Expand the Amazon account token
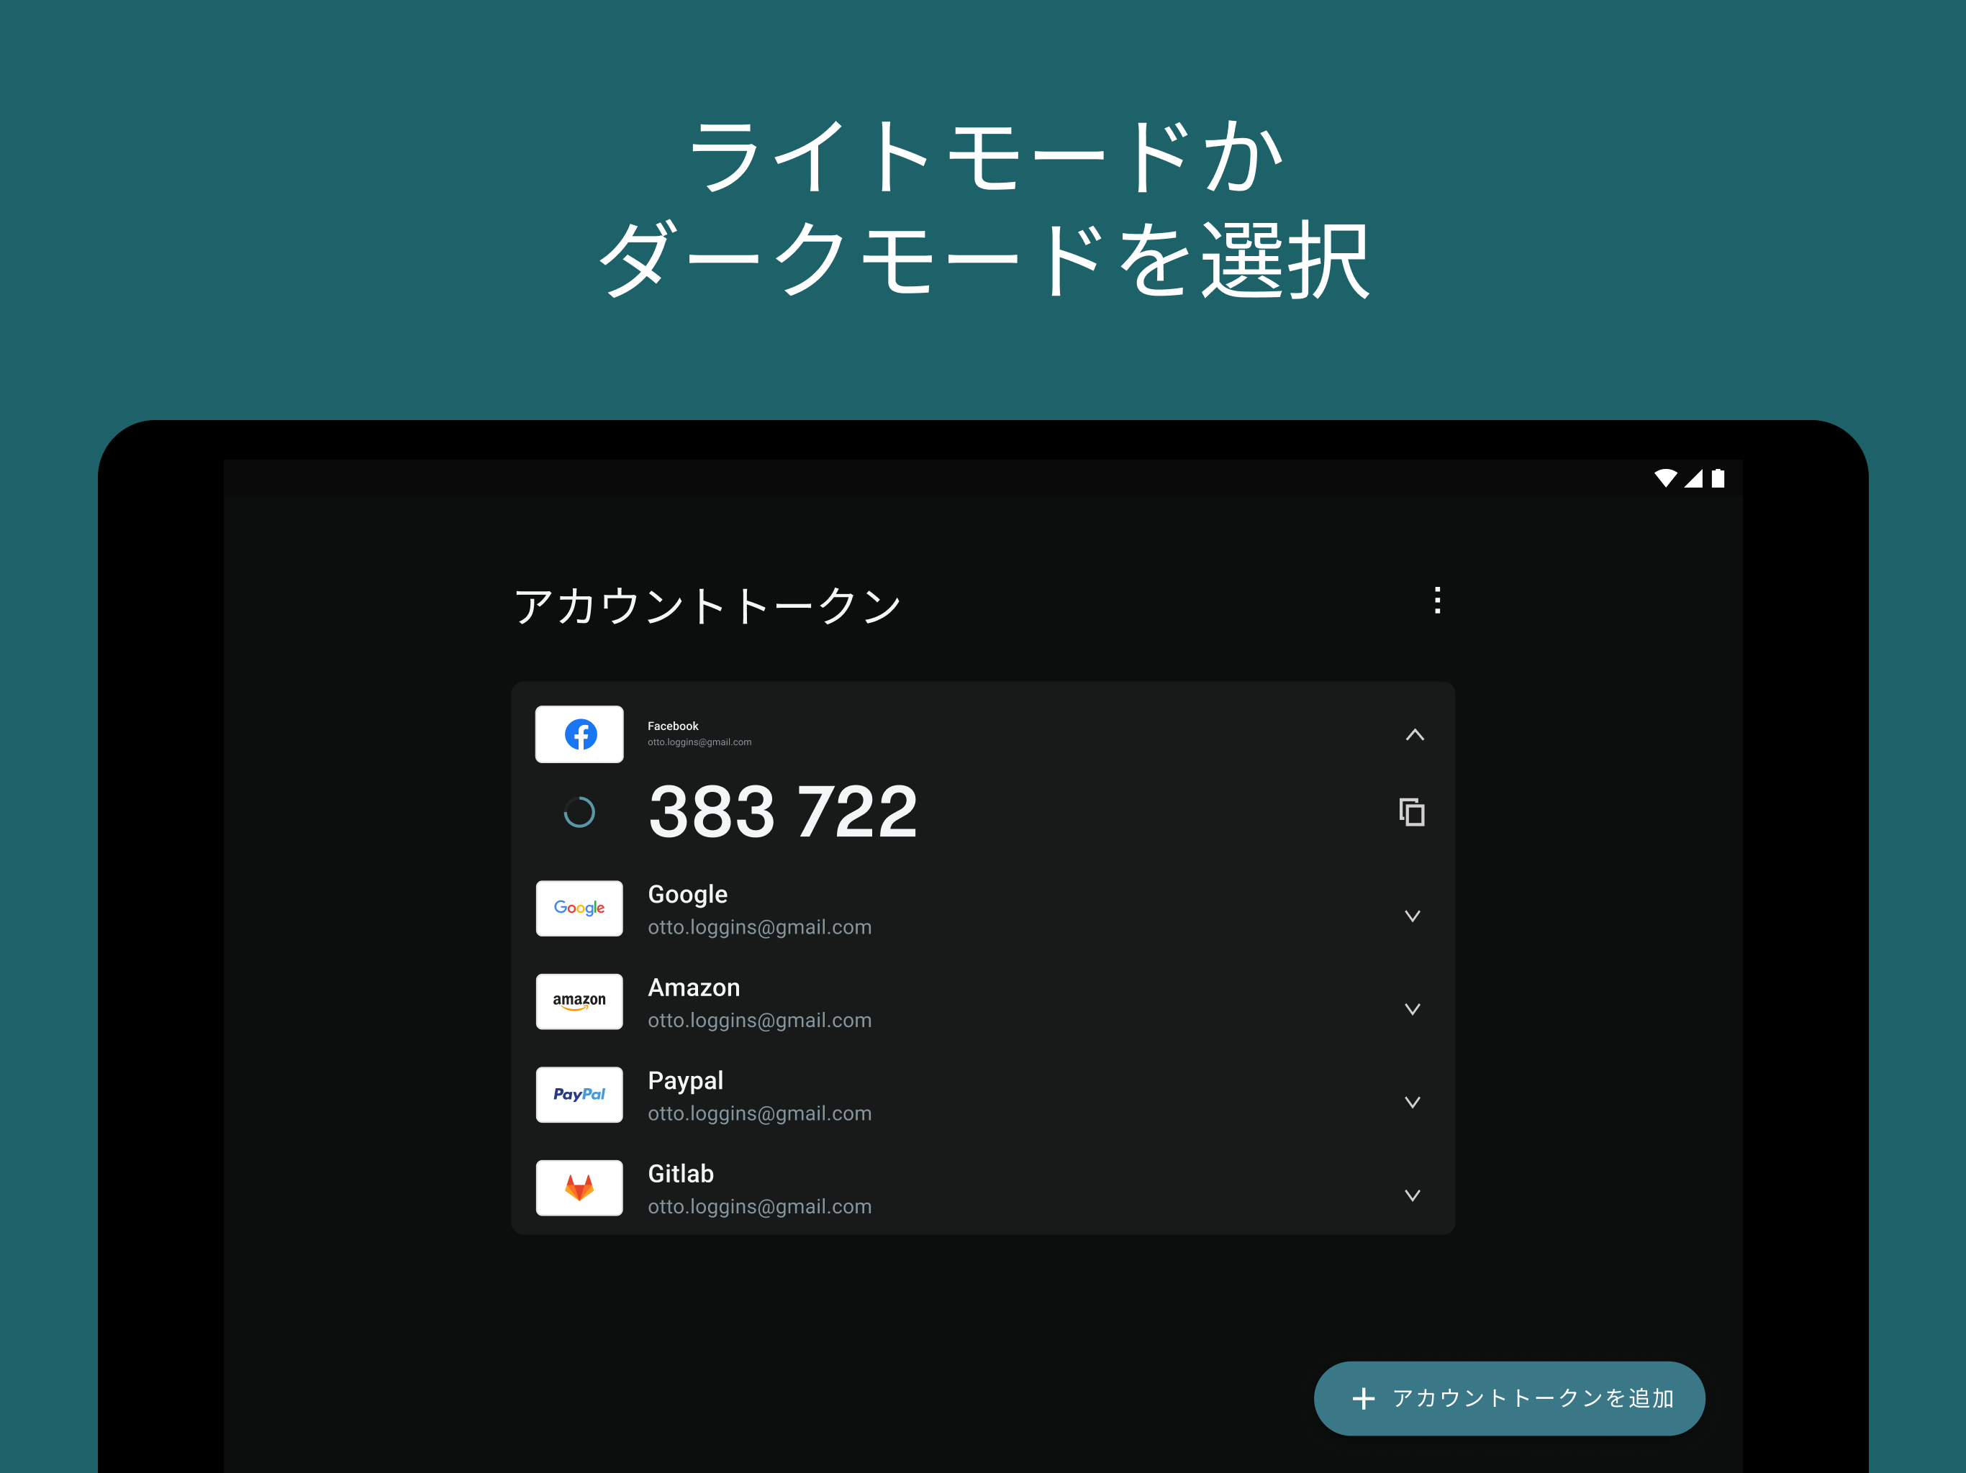This screenshot has width=1966, height=1473. pyautogui.click(x=1411, y=1009)
